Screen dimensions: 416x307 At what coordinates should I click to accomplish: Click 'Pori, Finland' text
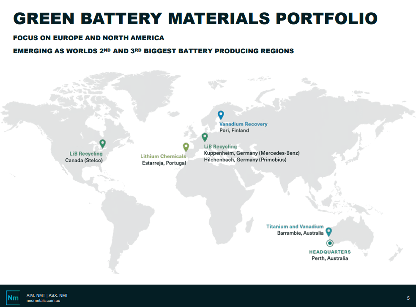coord(234,130)
